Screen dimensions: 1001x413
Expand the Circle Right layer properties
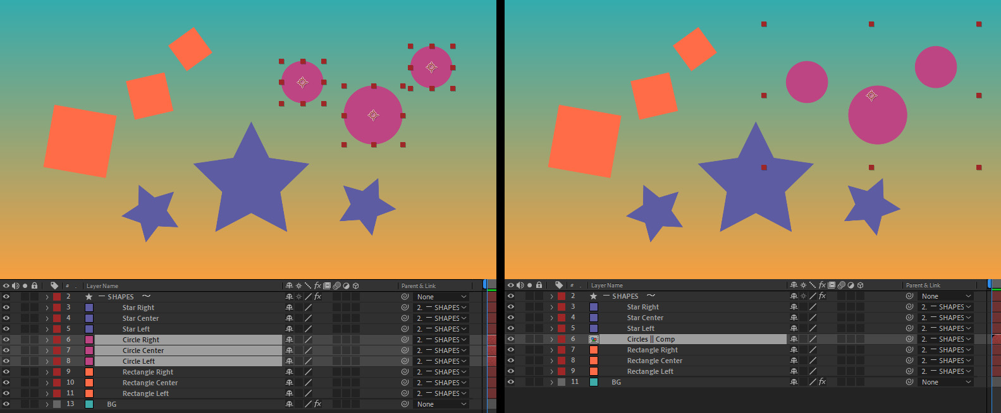pyautogui.click(x=47, y=340)
